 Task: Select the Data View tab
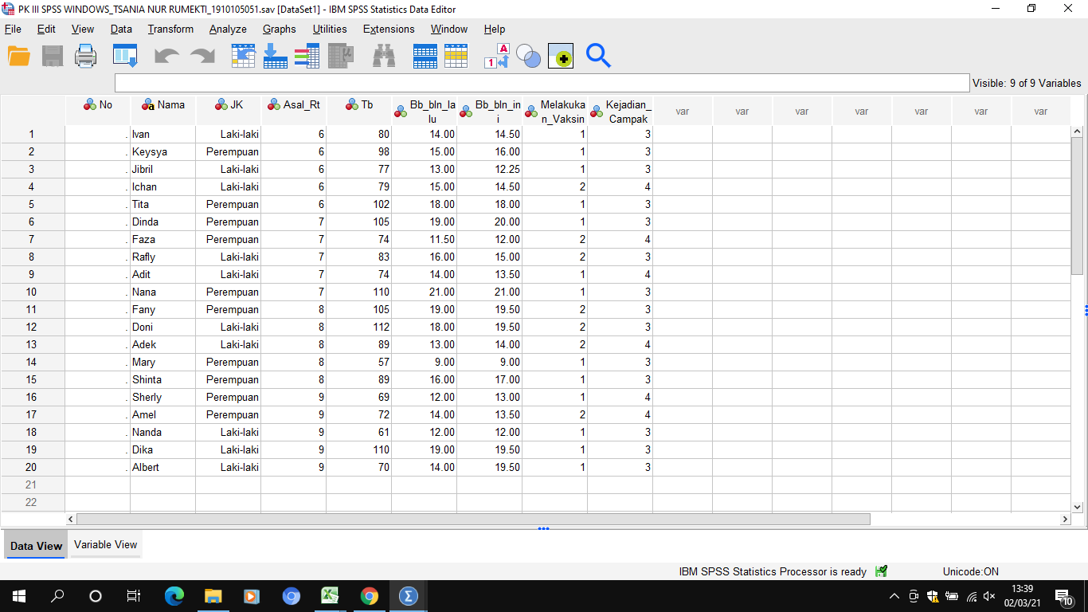(36, 545)
